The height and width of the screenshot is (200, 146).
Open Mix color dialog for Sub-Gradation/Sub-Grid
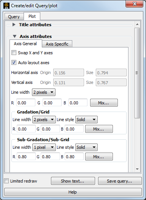pyautogui.click(x=99, y=156)
